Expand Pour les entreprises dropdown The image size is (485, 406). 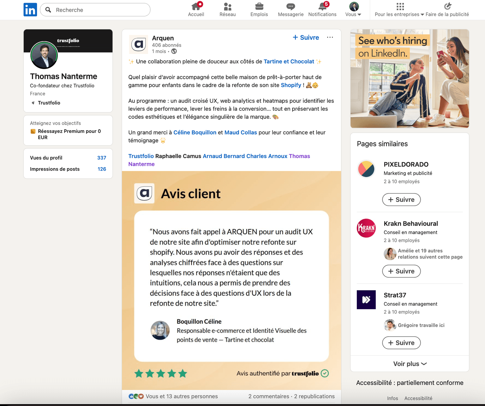(x=399, y=14)
